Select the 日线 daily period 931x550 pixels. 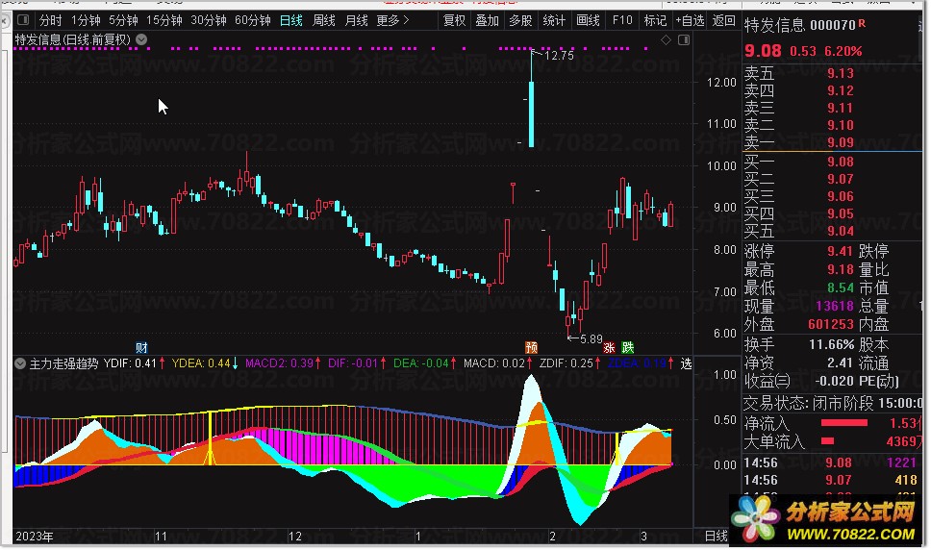(x=290, y=20)
